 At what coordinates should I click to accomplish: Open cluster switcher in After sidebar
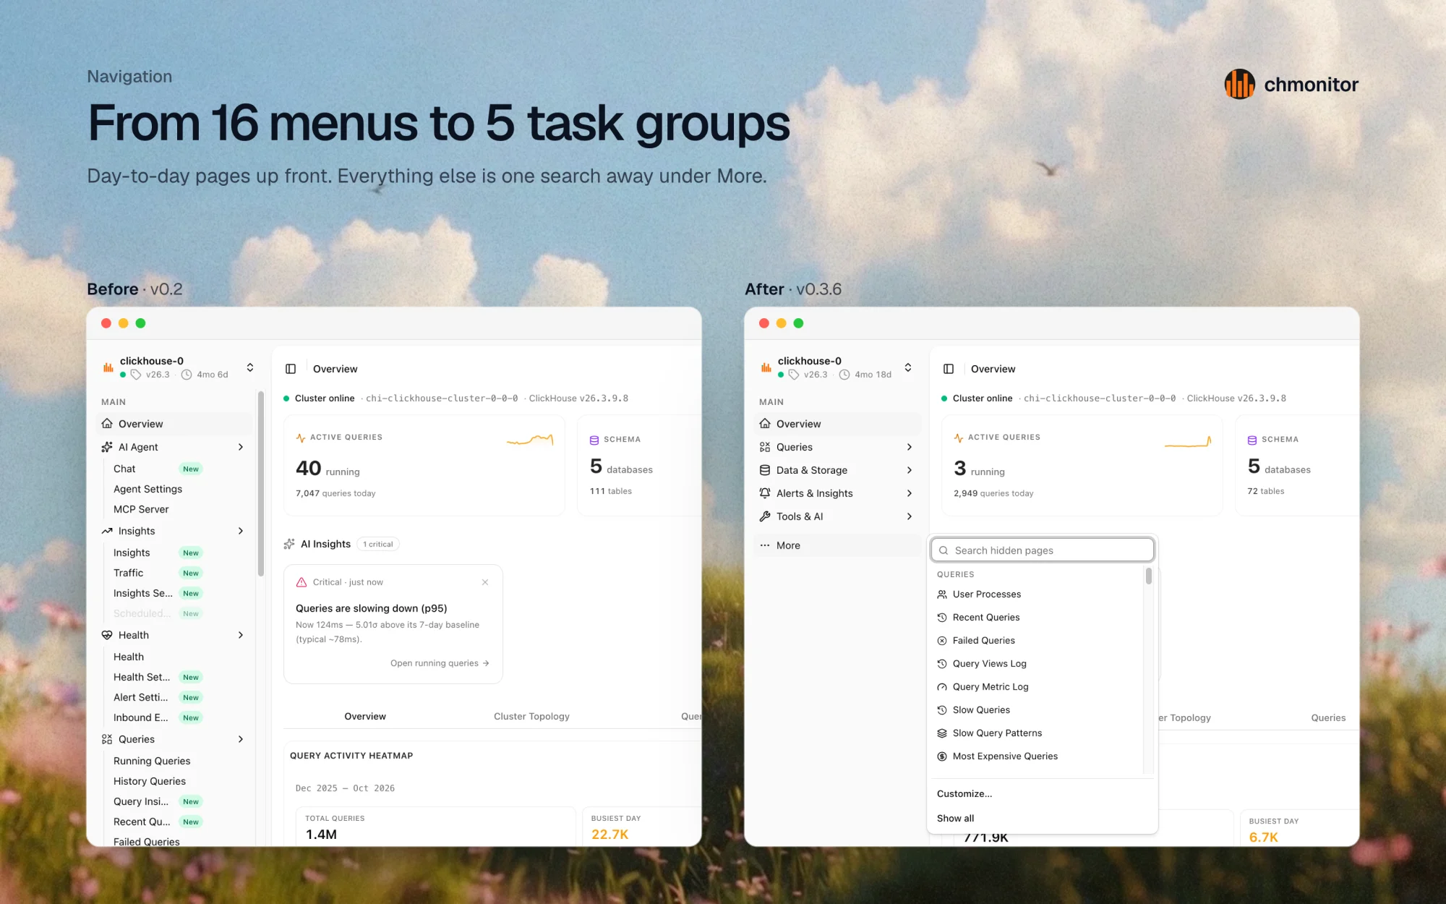(x=908, y=367)
